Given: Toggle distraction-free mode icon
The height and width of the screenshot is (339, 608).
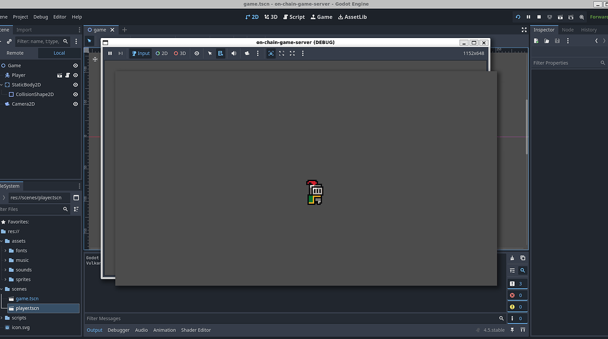Looking at the screenshot, I should click(x=524, y=30).
